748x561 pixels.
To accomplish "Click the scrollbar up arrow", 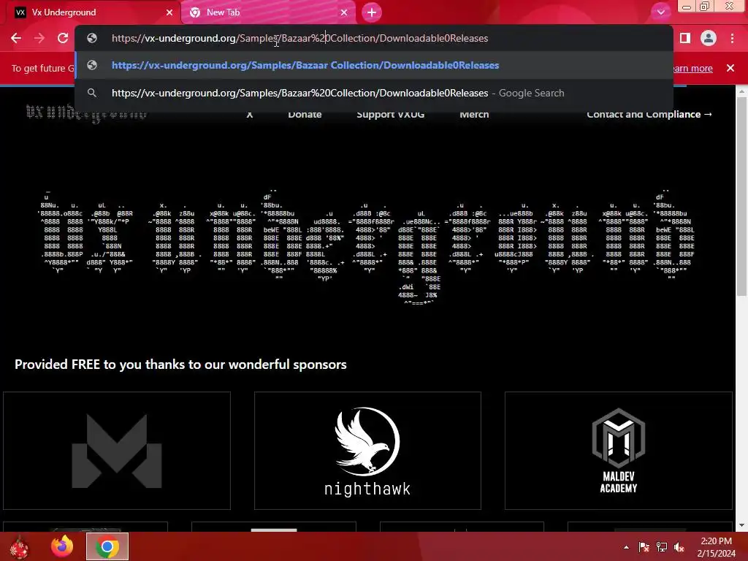I will pyautogui.click(x=741, y=91).
